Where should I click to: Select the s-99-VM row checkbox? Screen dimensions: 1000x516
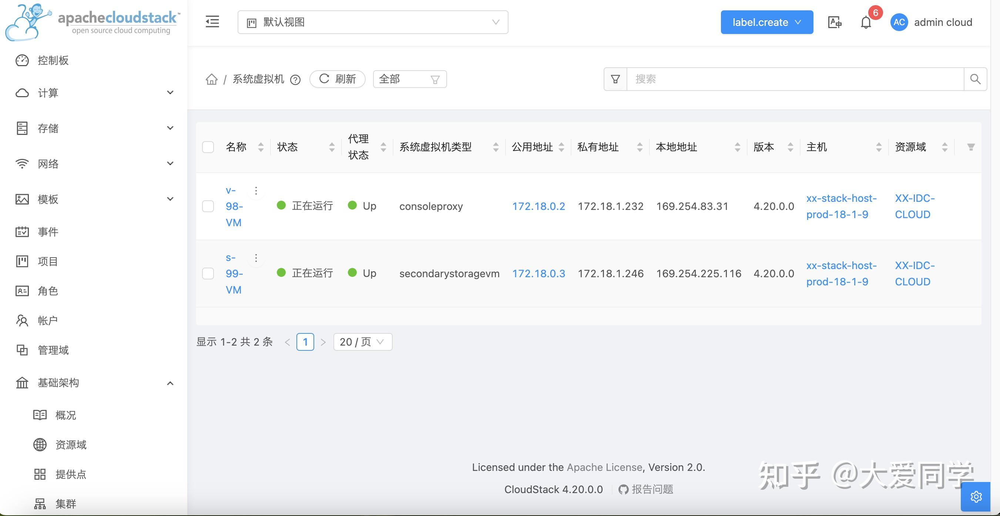pyautogui.click(x=208, y=273)
